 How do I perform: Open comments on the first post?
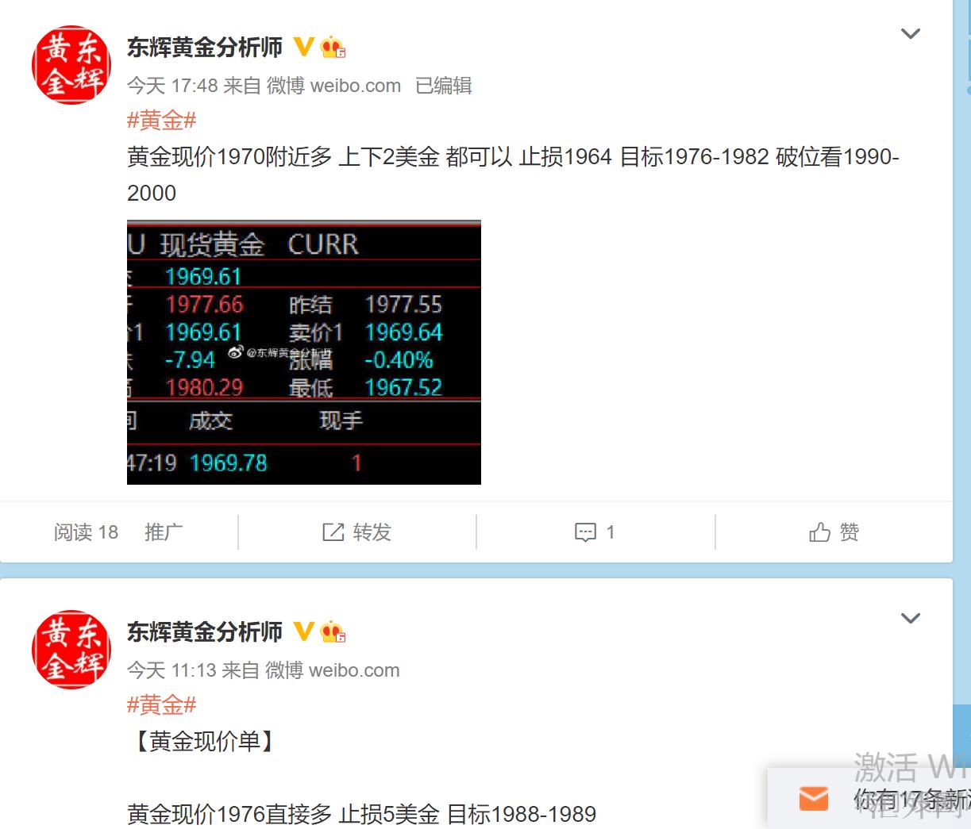click(595, 532)
